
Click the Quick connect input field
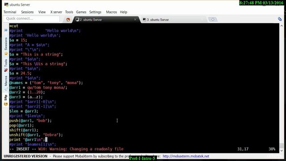click(31, 19)
